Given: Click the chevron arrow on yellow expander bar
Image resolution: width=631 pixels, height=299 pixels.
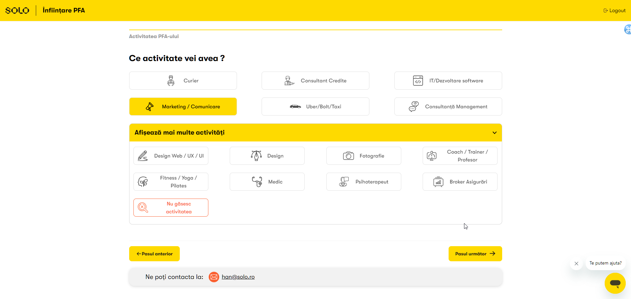Looking at the screenshot, I should pos(494,133).
